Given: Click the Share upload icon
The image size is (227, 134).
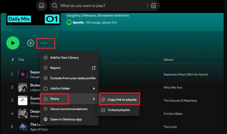Looking at the screenshot, I should [46, 99].
